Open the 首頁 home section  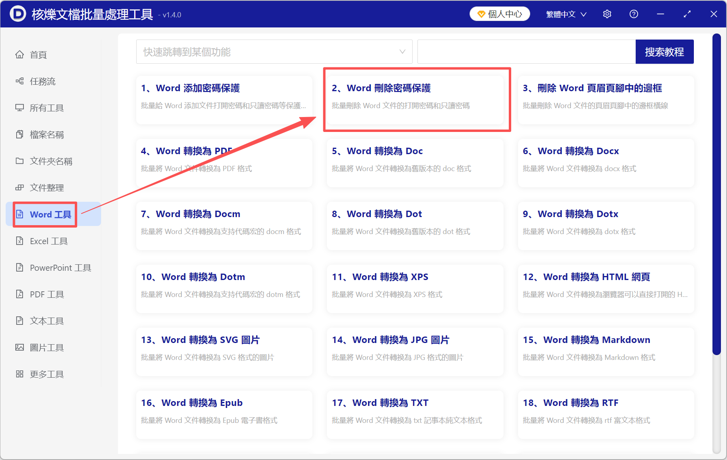(38, 54)
